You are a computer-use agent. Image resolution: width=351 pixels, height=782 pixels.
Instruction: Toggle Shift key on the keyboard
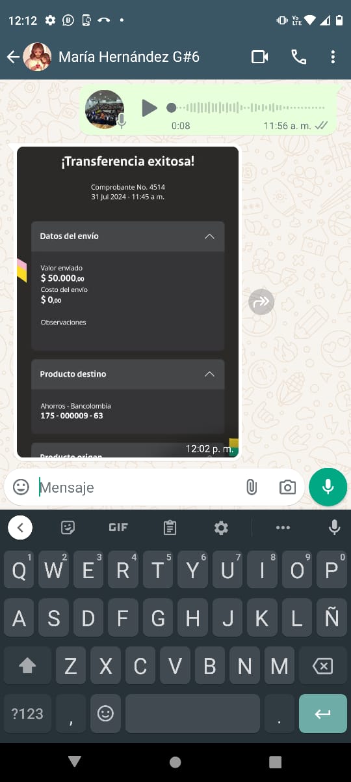[x=27, y=666]
